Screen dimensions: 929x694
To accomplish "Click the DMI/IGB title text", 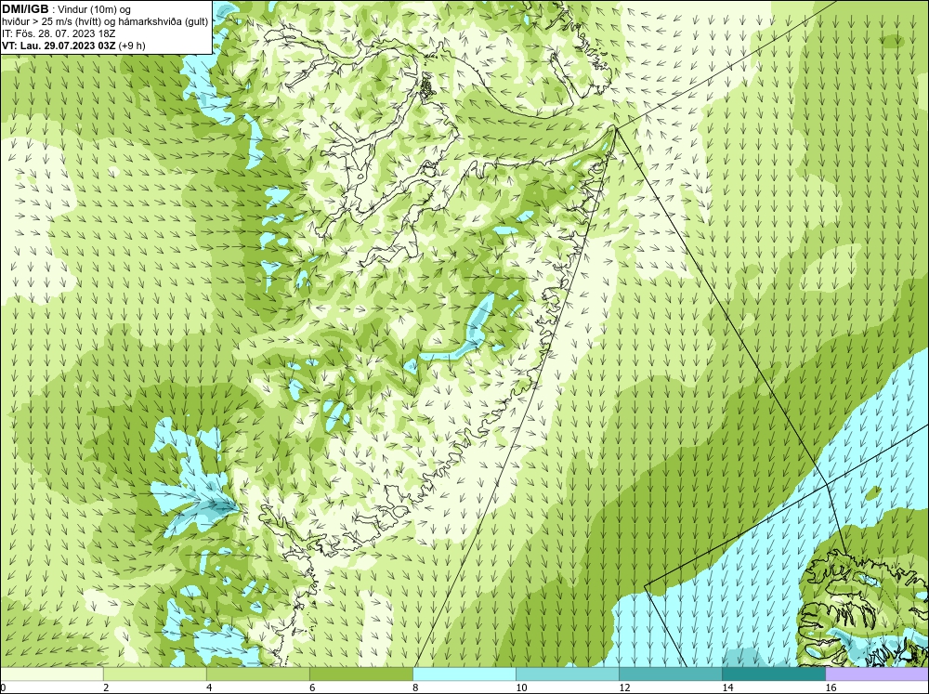I will click(x=25, y=9).
